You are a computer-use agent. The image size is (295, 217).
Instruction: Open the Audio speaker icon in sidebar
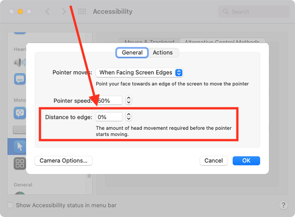click(x=20, y=62)
